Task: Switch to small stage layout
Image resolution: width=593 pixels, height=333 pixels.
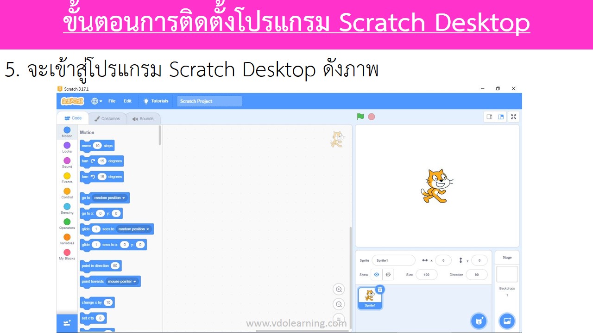Action: [x=489, y=117]
